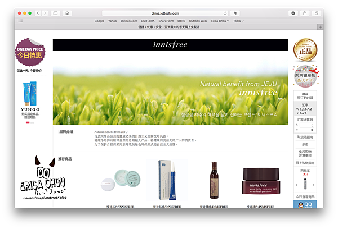338x229 pixels.
Task: Click the ONE DAY PRICE 今日特惠 badge
Action: pyautogui.click(x=30, y=52)
